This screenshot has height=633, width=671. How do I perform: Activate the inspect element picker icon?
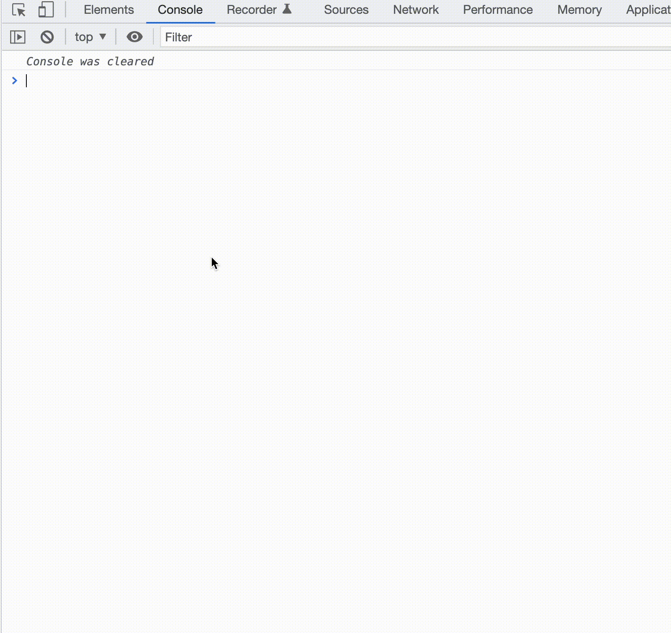19,10
